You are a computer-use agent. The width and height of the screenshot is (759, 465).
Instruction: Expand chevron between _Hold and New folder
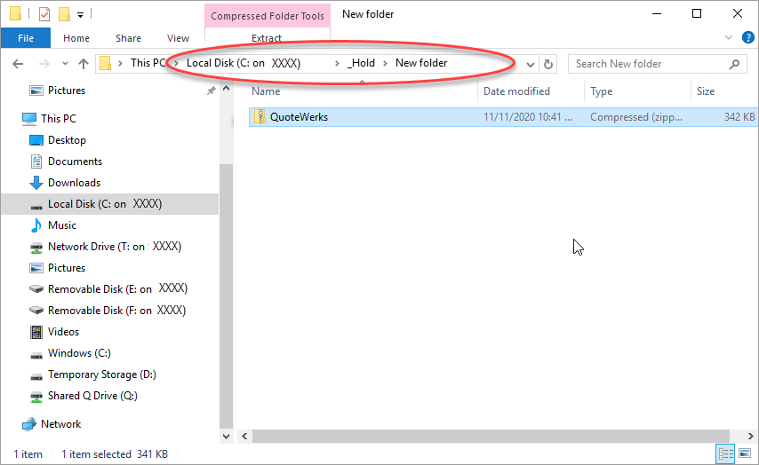click(386, 63)
